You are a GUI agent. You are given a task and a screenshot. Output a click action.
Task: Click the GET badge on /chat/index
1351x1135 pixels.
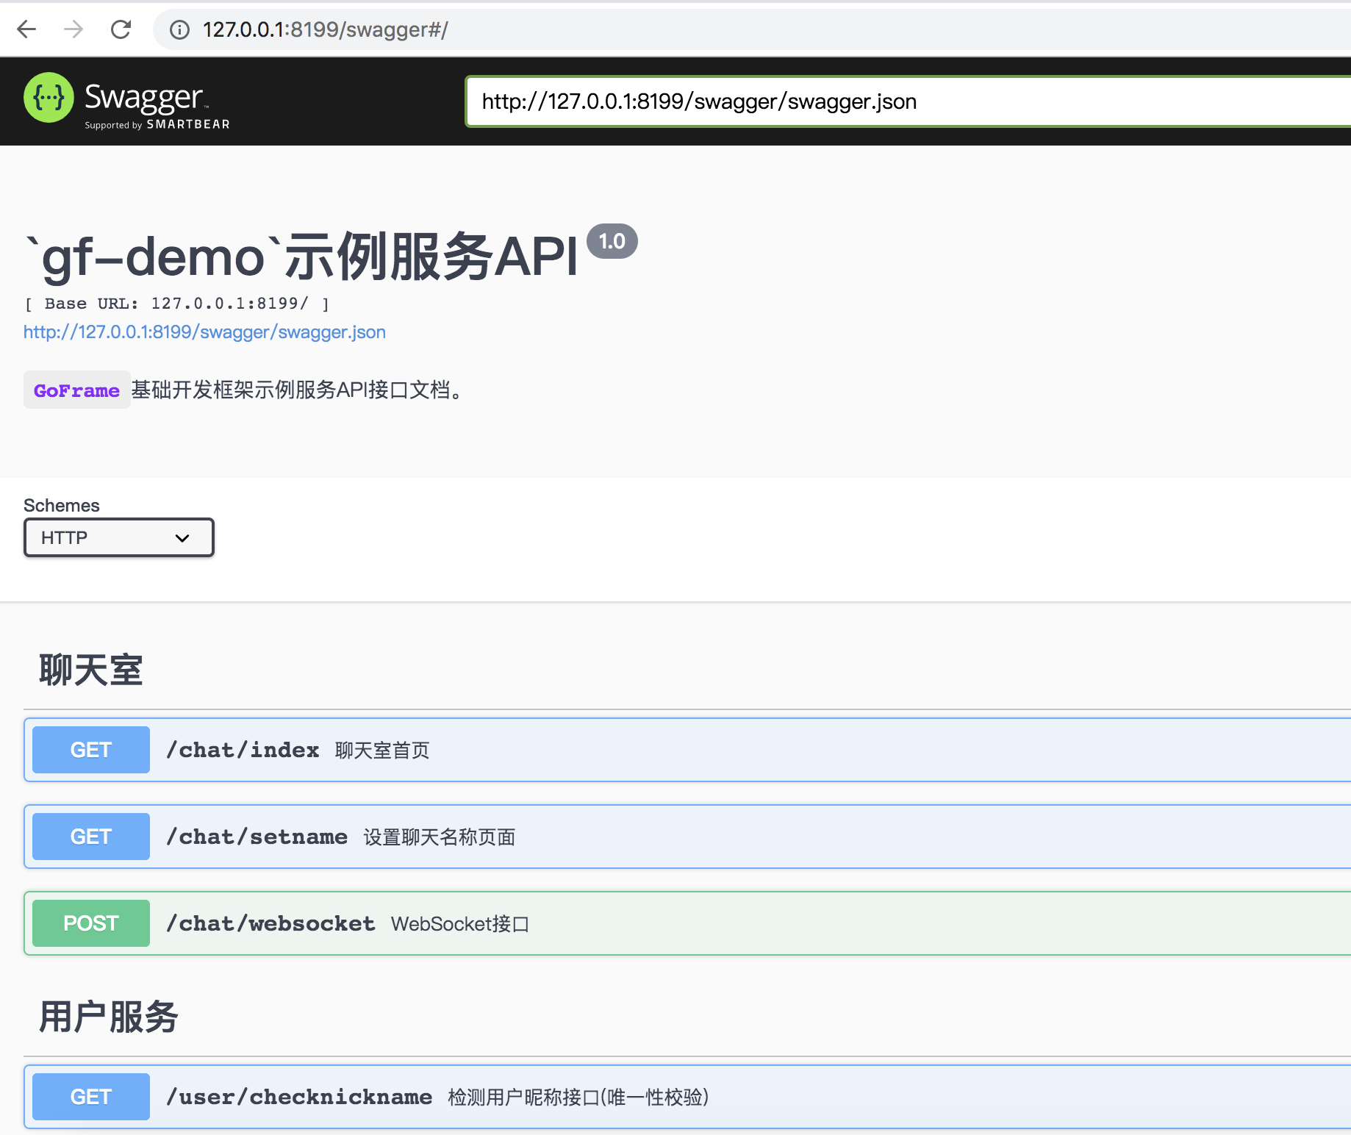90,749
